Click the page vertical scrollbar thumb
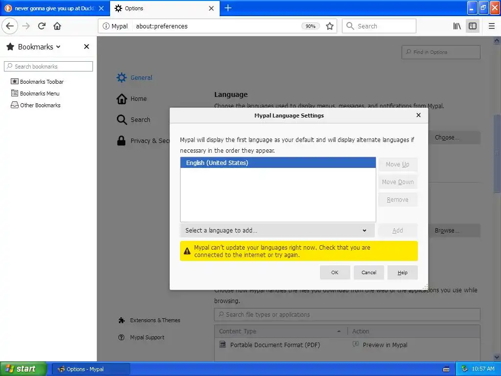The width and height of the screenshot is (501, 376). click(497, 153)
